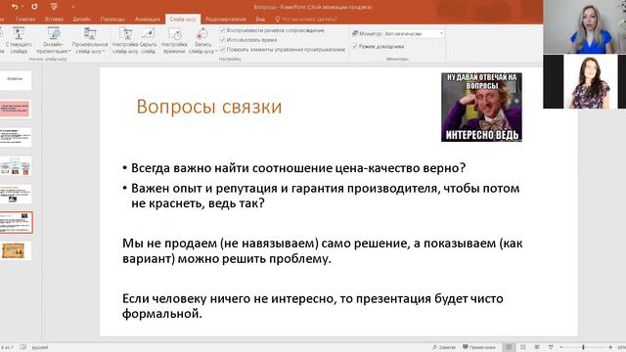Image resolution: width=626 pixels, height=352 pixels.
Task: Click the Скрыть слайд button
Action: (148, 40)
